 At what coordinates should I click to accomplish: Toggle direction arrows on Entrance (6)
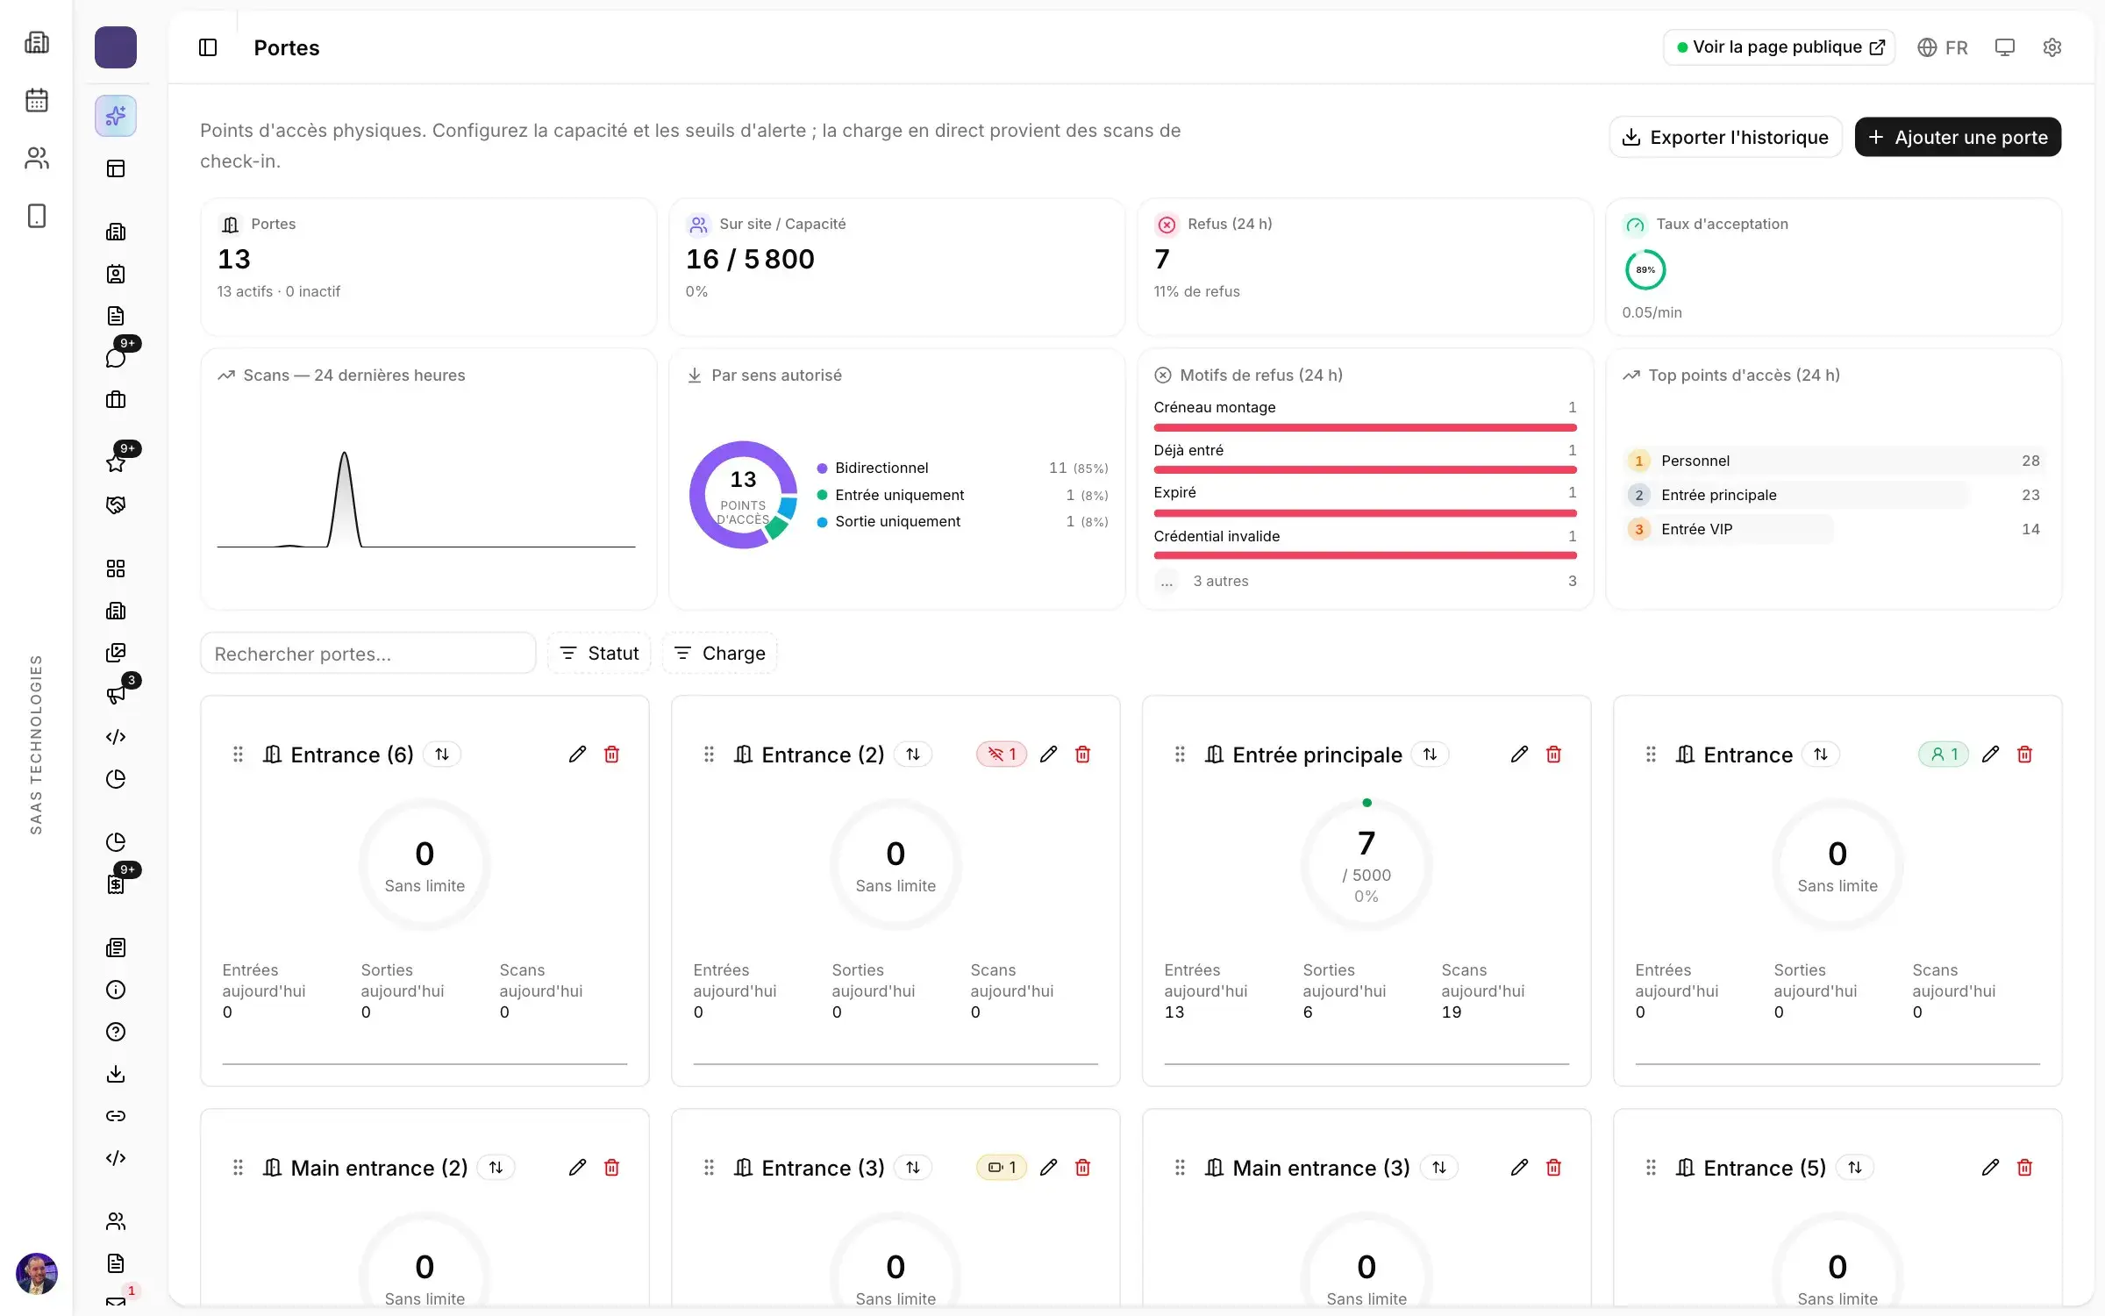442,755
